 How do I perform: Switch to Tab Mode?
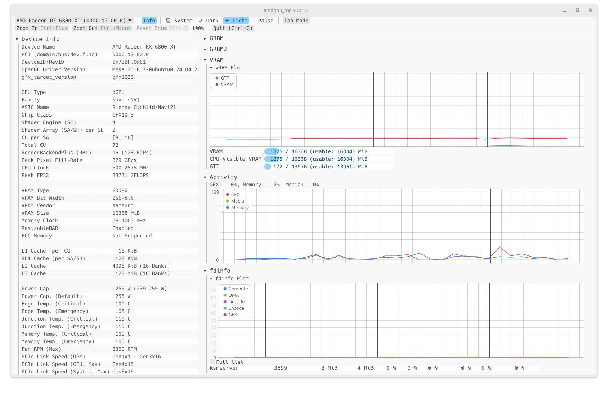click(x=296, y=21)
